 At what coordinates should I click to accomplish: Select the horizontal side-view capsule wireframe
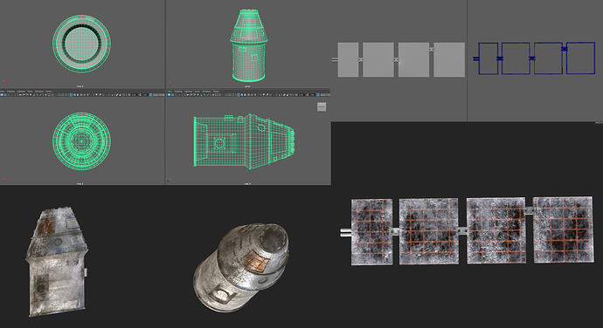tap(244, 141)
